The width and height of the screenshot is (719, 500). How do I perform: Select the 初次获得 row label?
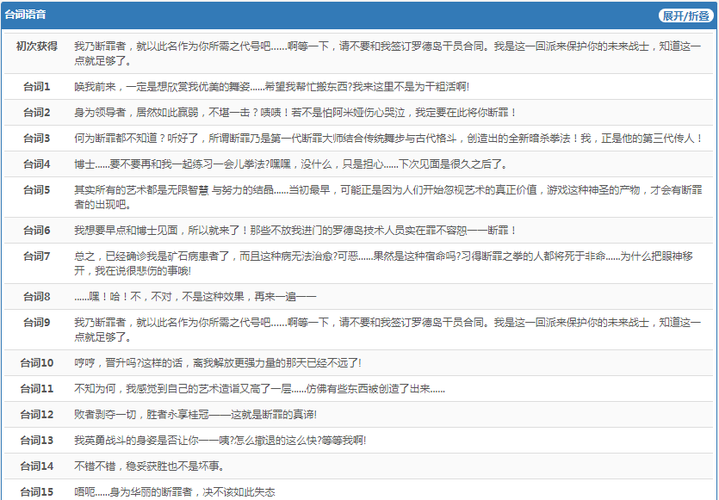[x=37, y=46]
